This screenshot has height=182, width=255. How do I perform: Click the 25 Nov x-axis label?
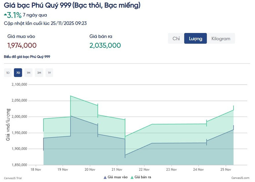pos(226,169)
